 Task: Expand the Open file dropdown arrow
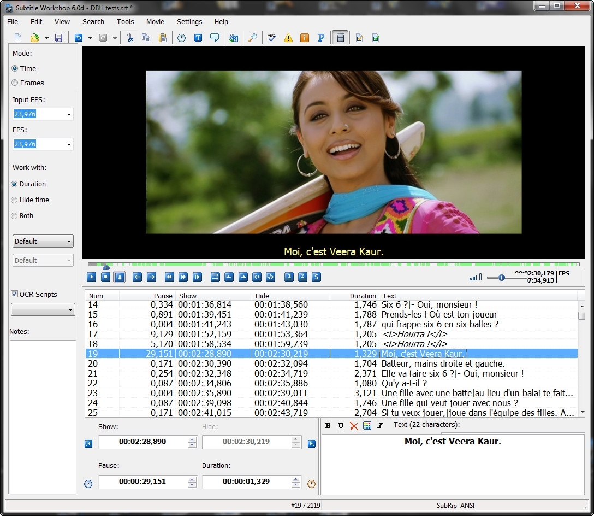(46, 38)
